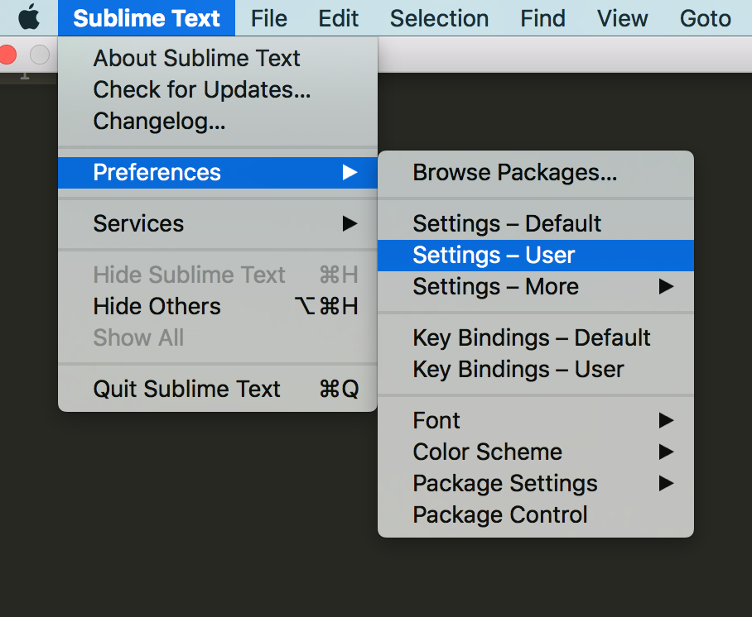Click the Sublime Text application menu
The image size is (752, 617).
point(147,18)
